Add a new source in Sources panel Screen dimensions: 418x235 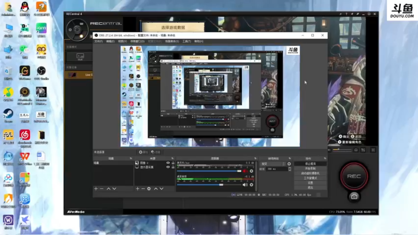click(x=137, y=189)
